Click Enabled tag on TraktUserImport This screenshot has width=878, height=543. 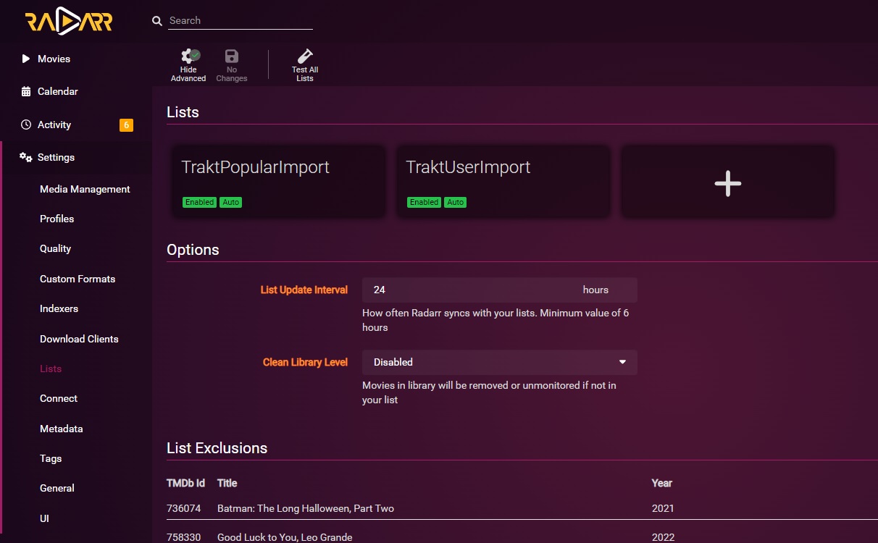pos(424,203)
